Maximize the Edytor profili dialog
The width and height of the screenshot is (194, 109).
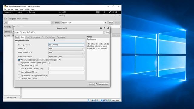105,28
